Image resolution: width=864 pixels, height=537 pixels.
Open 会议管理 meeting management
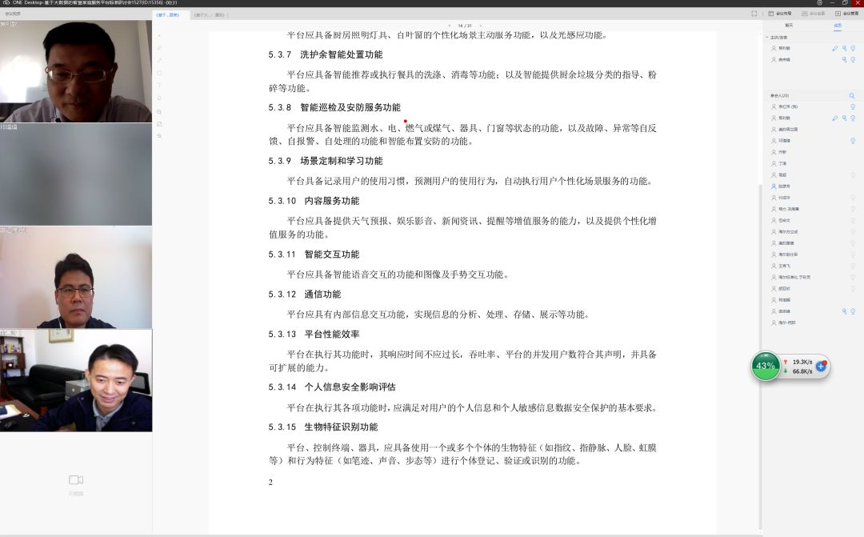point(846,14)
